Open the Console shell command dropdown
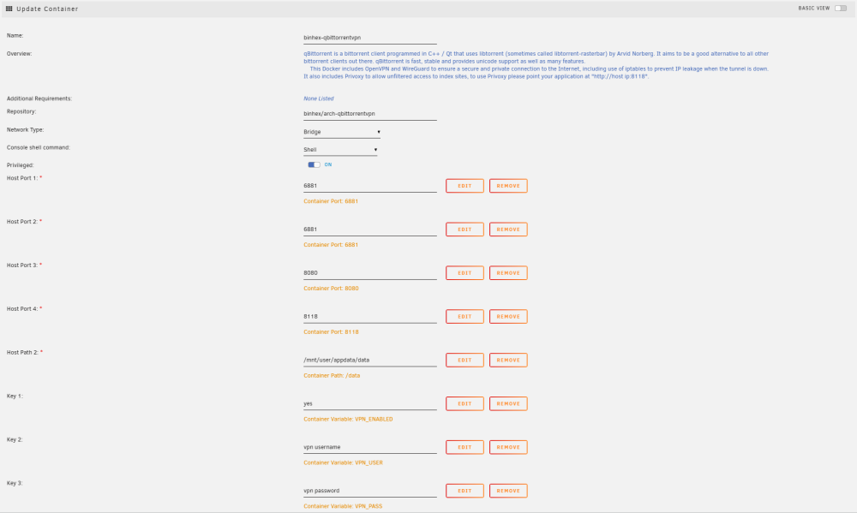Image resolution: width=857 pixels, height=513 pixels. point(340,150)
